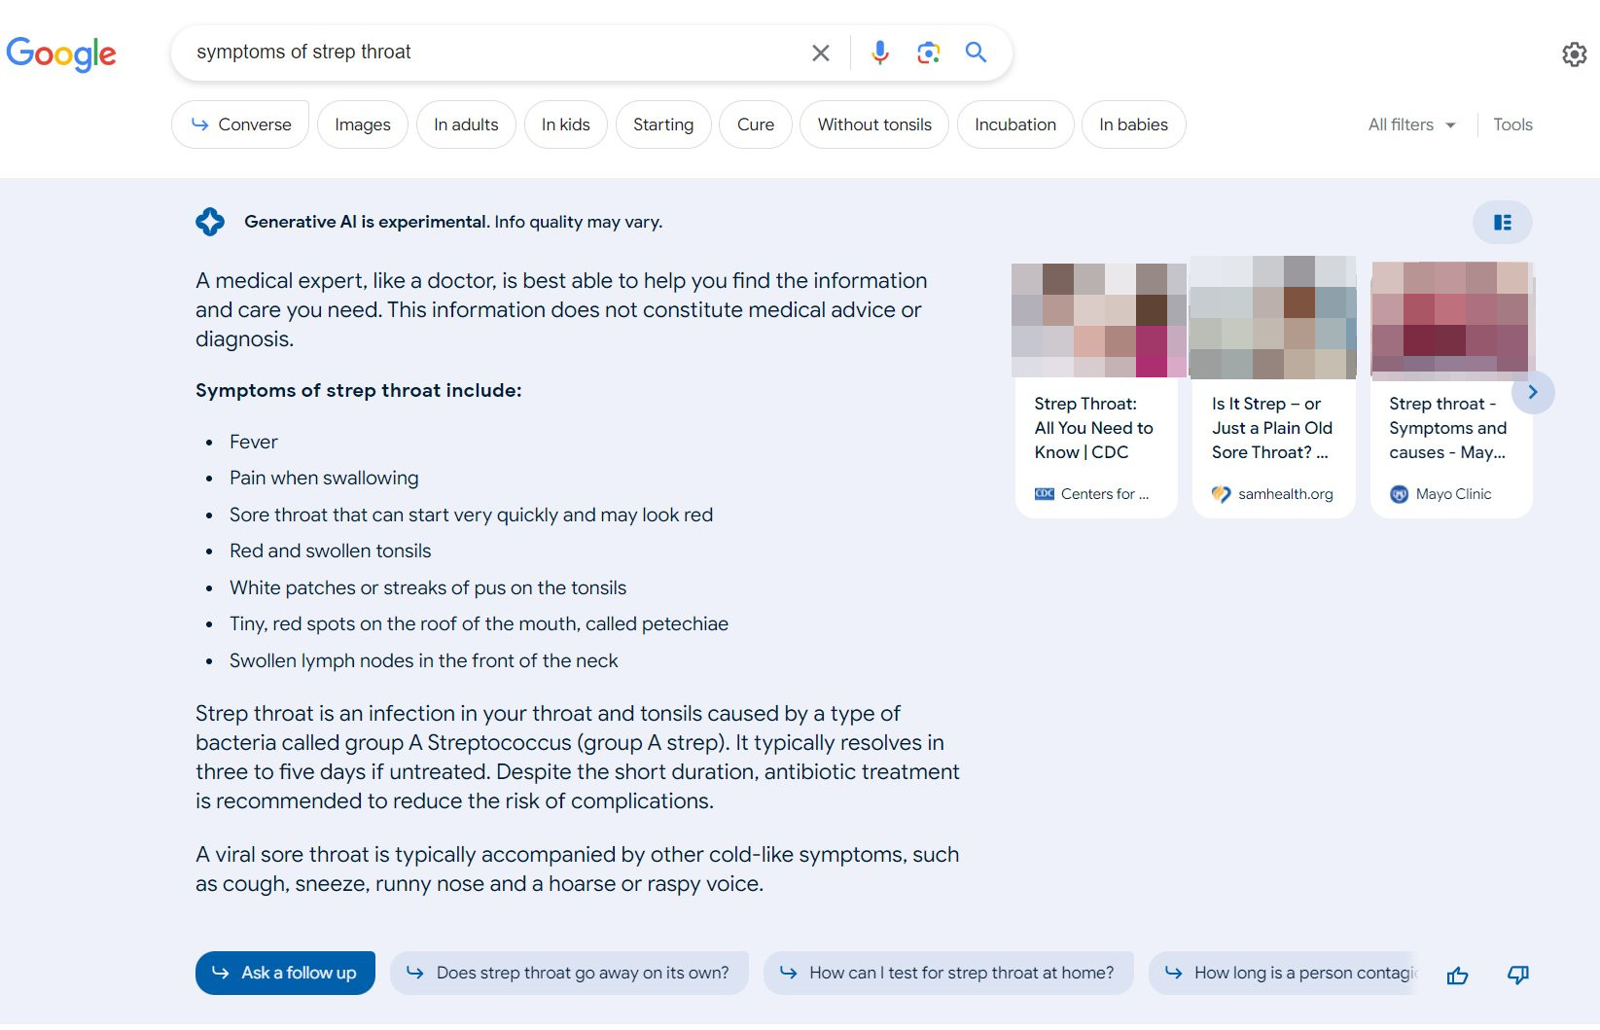
Task: Open Google Lens image search
Action: 928,53
